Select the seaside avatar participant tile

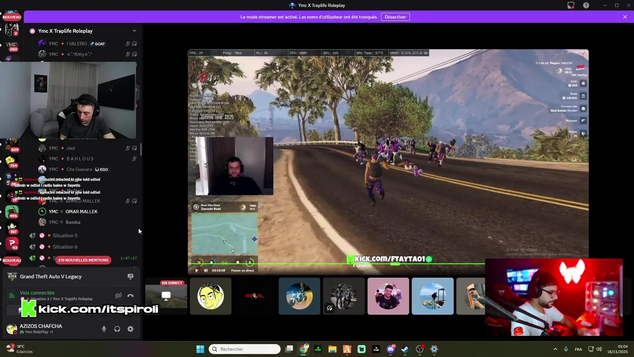[432, 296]
